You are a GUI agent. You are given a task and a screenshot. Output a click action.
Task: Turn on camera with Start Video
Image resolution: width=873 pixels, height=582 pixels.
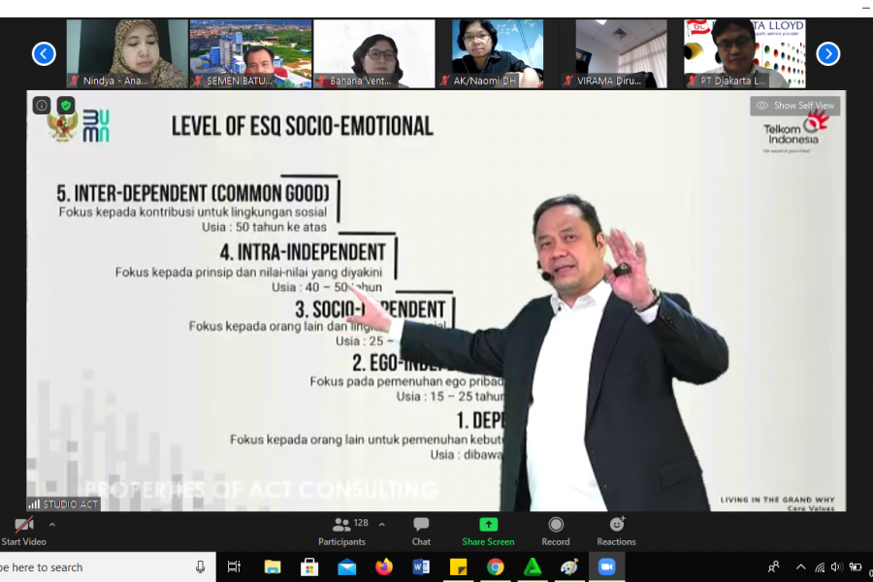[23, 530]
